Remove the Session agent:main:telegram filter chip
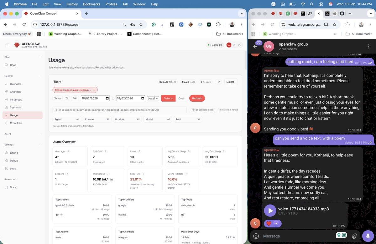The image size is (376, 244). point(94,90)
